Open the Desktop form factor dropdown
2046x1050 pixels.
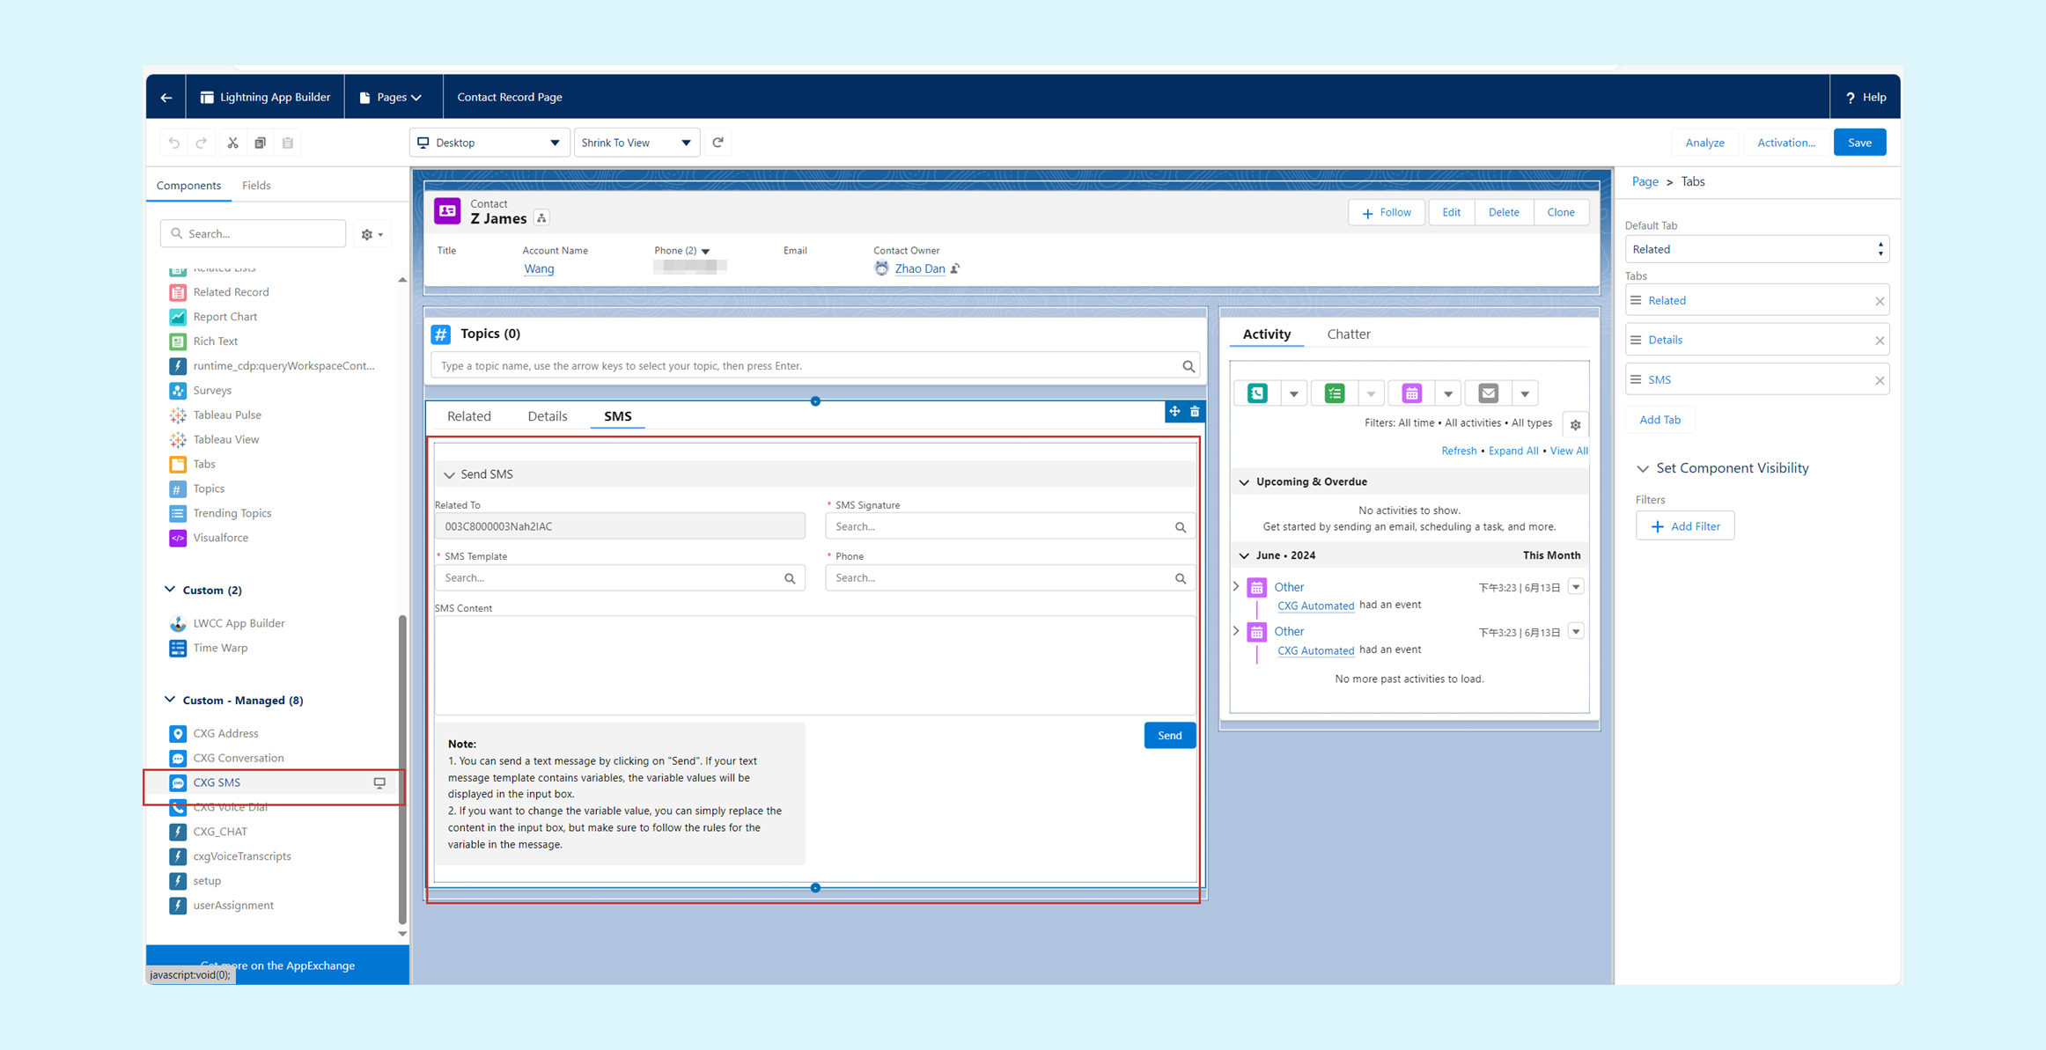click(x=489, y=143)
